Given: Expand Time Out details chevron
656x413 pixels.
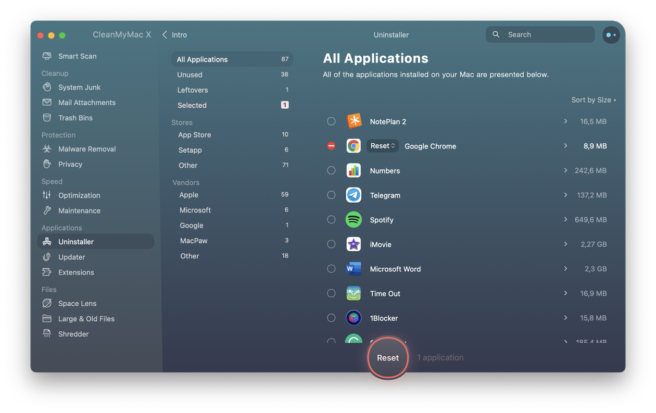Looking at the screenshot, I should [x=565, y=293].
